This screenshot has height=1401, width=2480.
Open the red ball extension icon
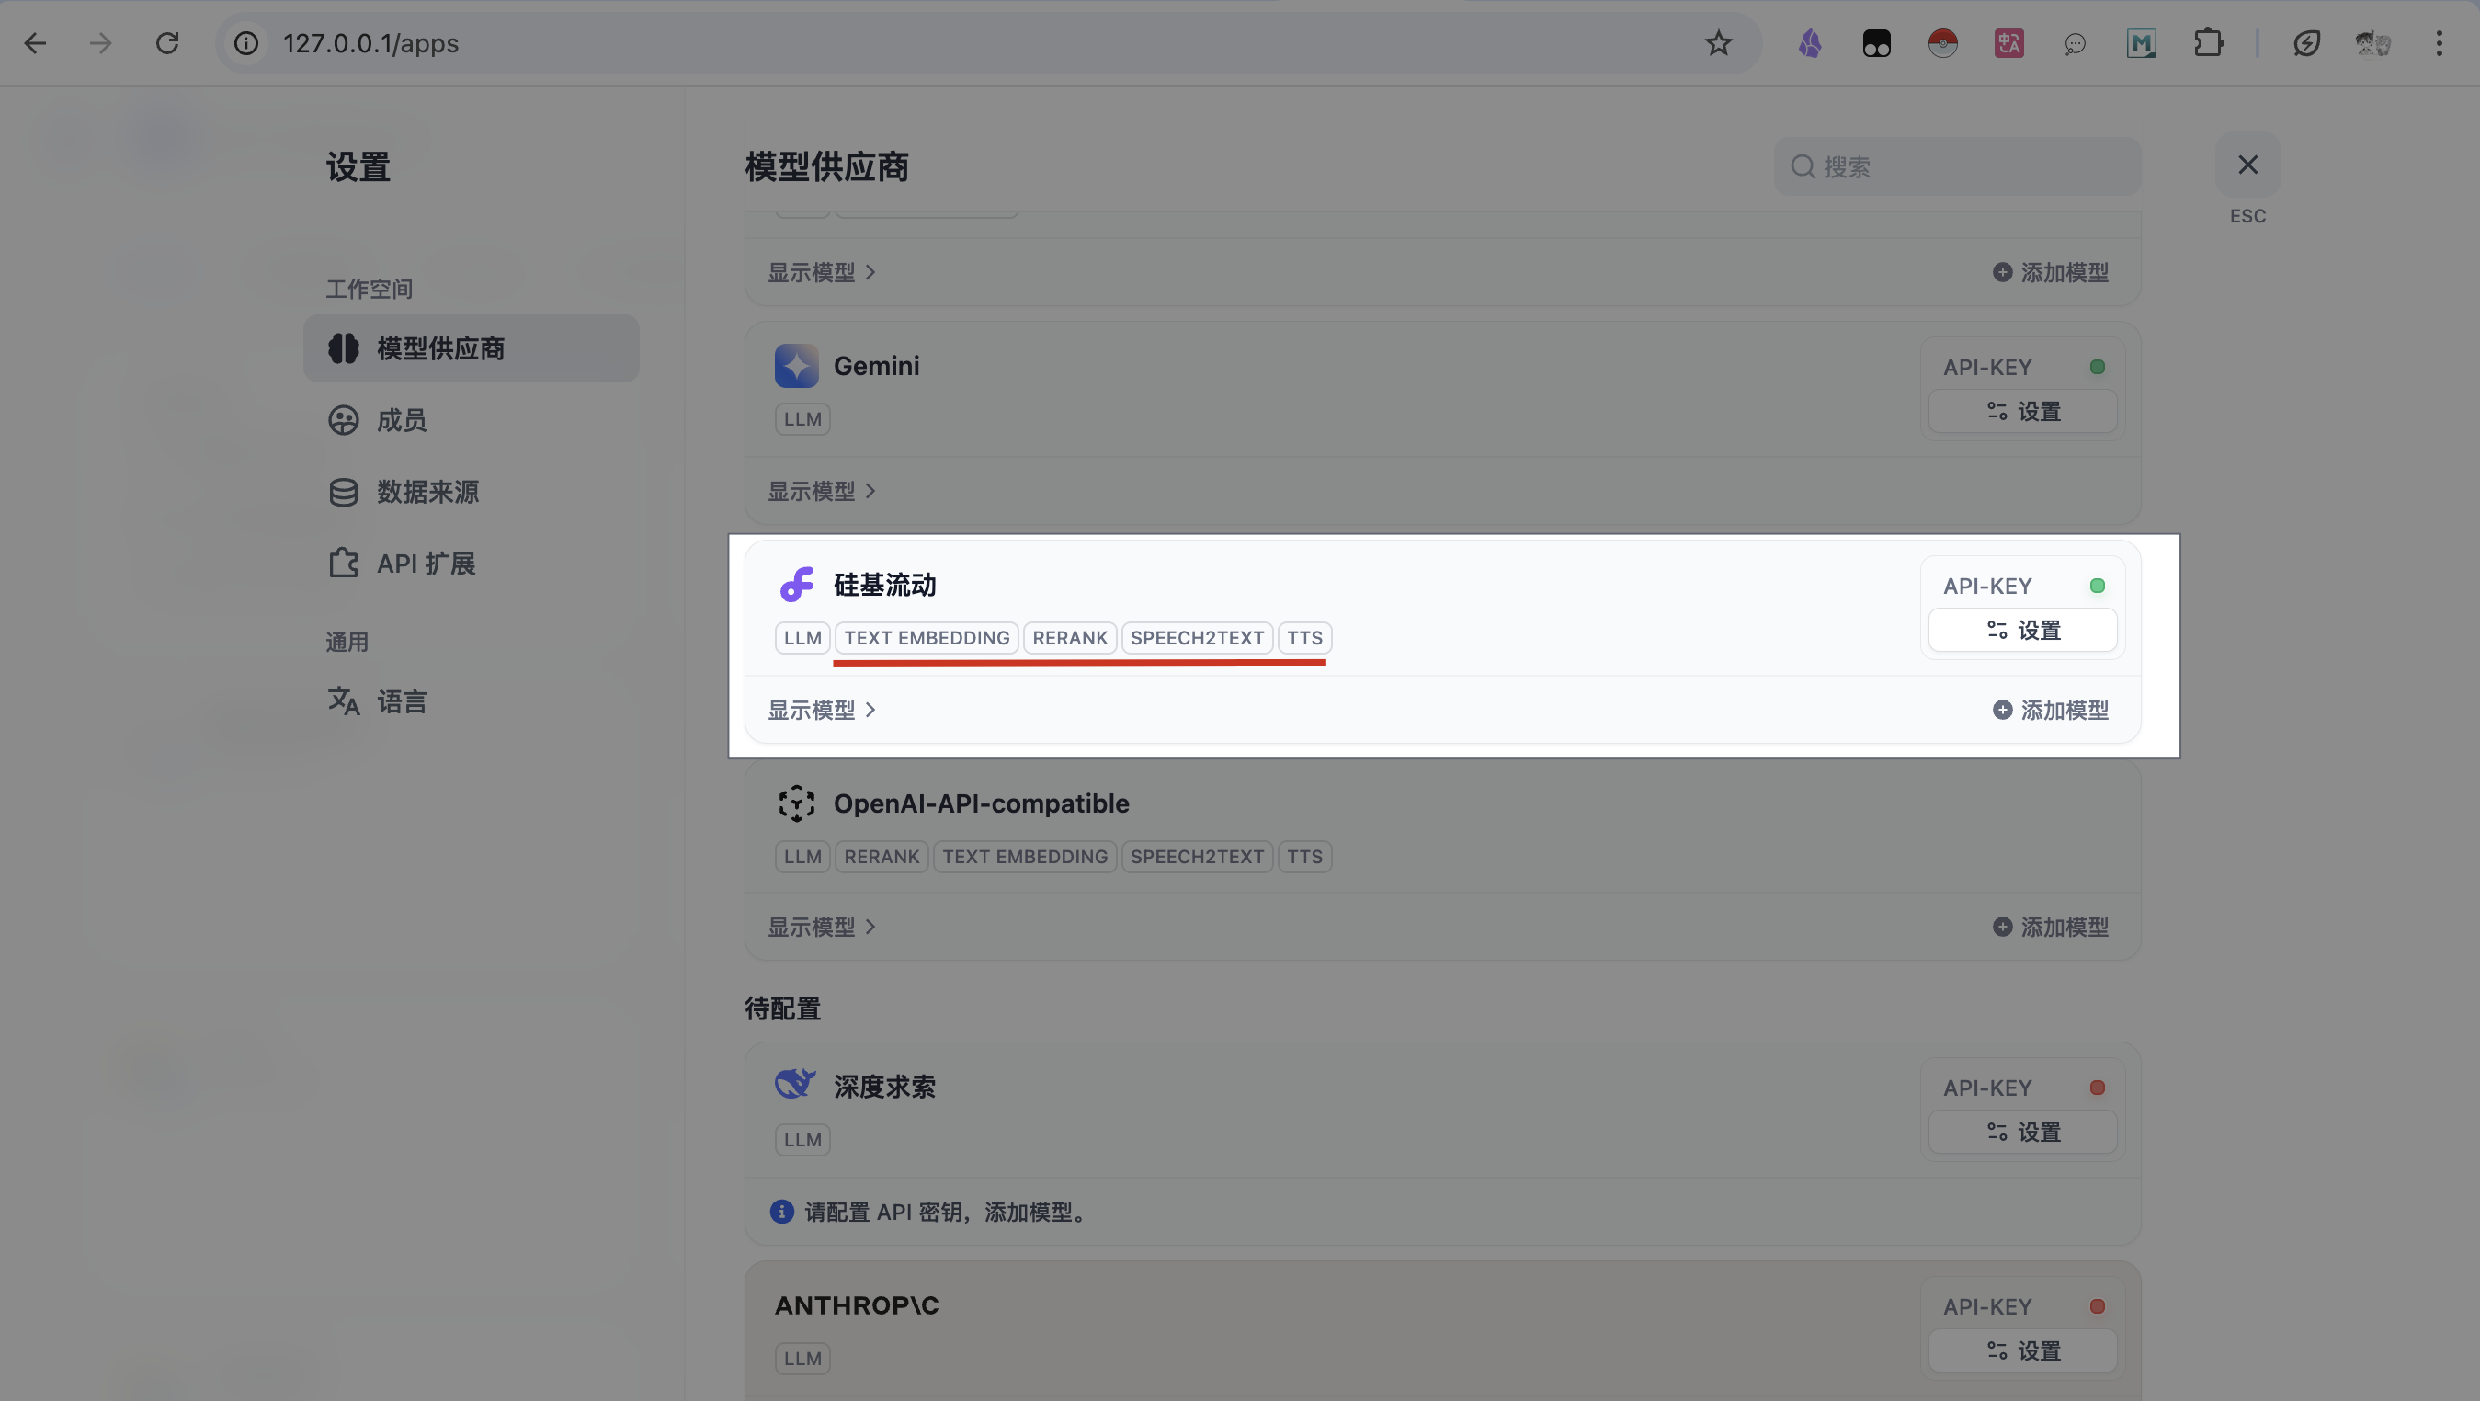coord(1943,43)
